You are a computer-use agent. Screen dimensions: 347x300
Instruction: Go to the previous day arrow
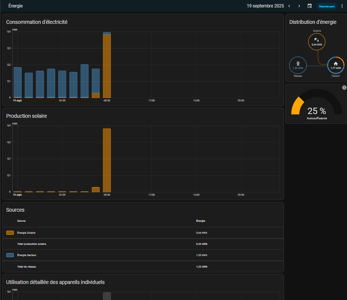289,6
